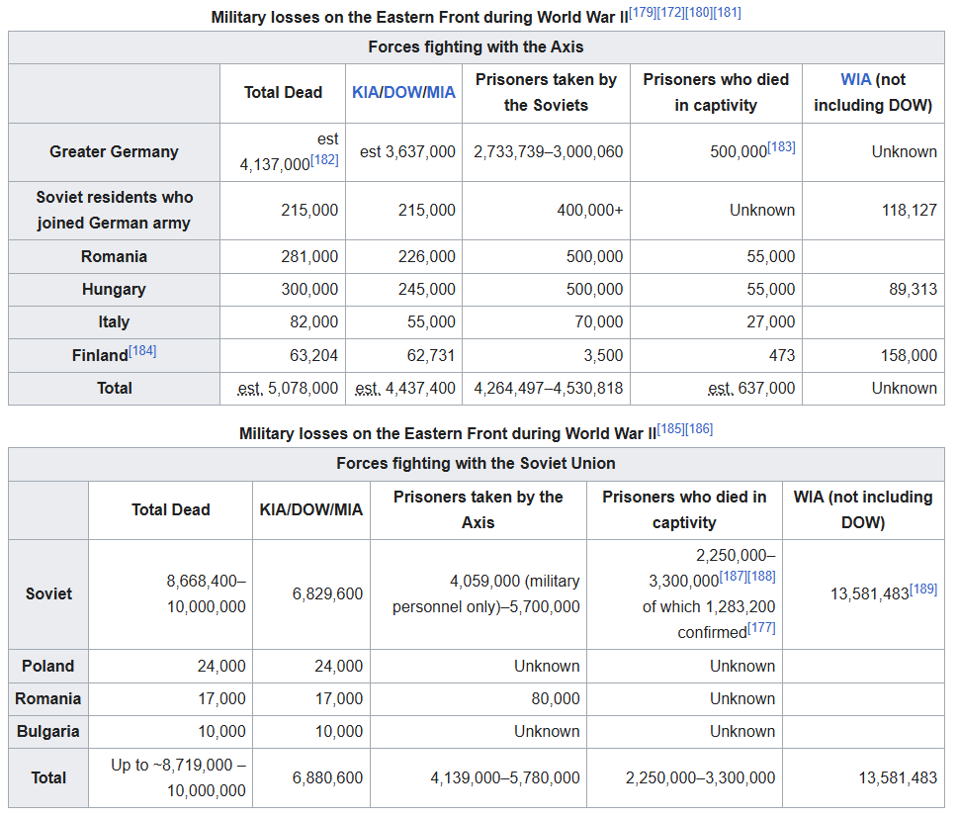The width and height of the screenshot is (958, 818).
Task: Click 'Prisoners who died in captivity' Axis table header
Action: tap(716, 93)
